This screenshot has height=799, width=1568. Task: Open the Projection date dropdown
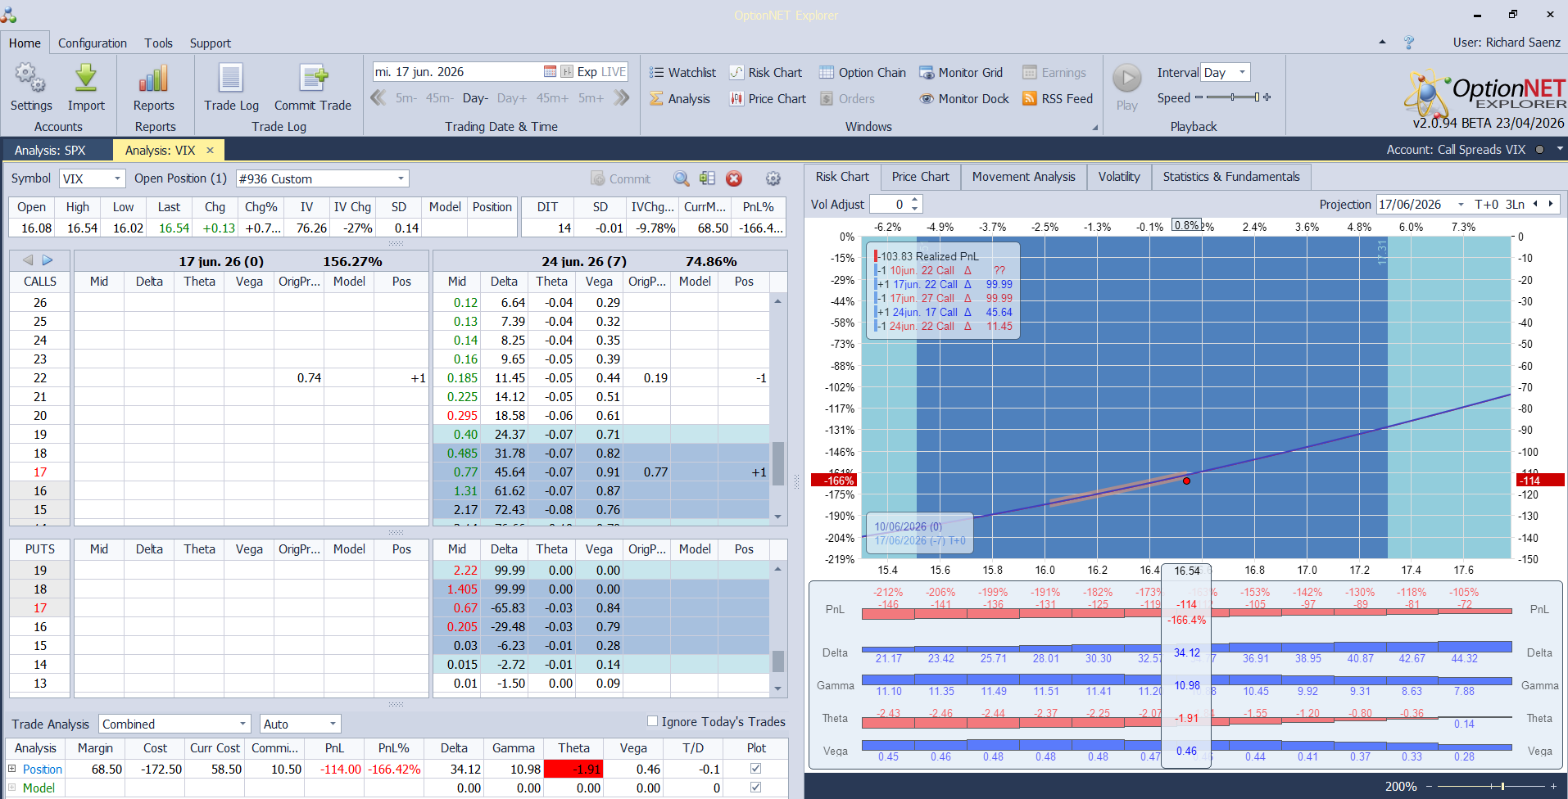coord(1461,205)
